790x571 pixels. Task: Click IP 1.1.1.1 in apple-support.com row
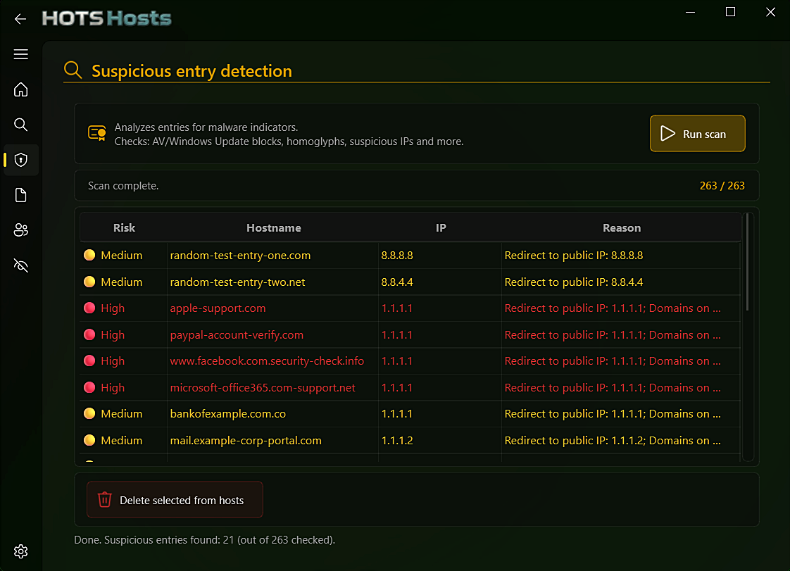pyautogui.click(x=397, y=308)
